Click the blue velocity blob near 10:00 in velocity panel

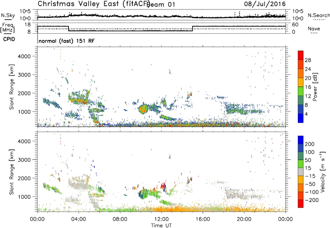tap(142, 195)
